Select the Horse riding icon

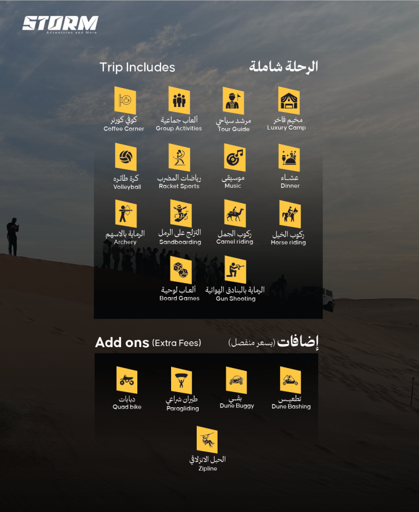tap(289, 214)
